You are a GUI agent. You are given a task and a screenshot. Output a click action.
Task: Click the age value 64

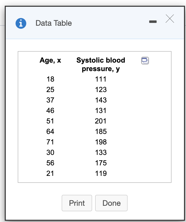pos(50,131)
